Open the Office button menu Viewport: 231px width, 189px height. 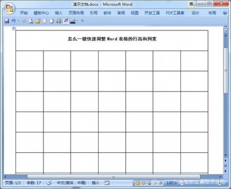[x=10, y=8]
